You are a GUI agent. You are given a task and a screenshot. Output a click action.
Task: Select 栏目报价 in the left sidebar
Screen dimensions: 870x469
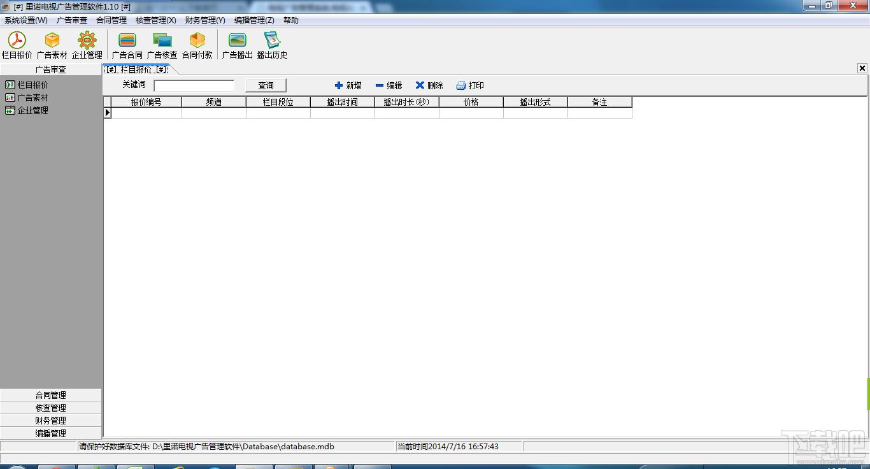coord(27,85)
